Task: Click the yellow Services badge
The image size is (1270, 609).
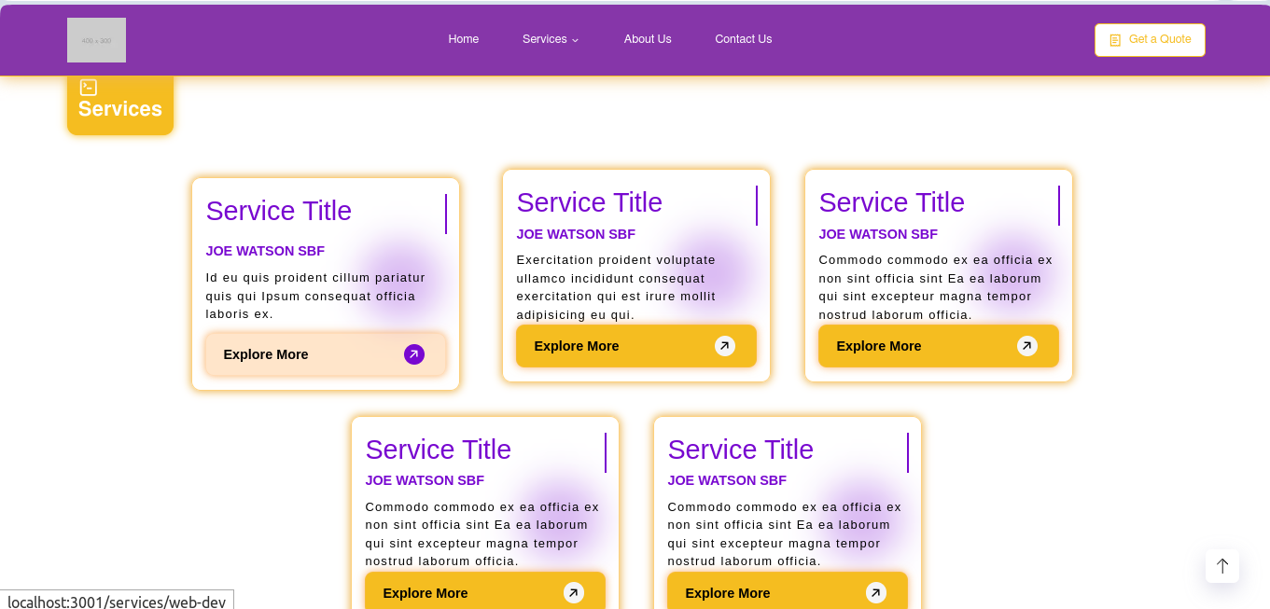Action: [120, 104]
